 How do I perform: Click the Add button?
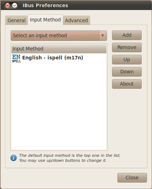[x=127, y=35]
